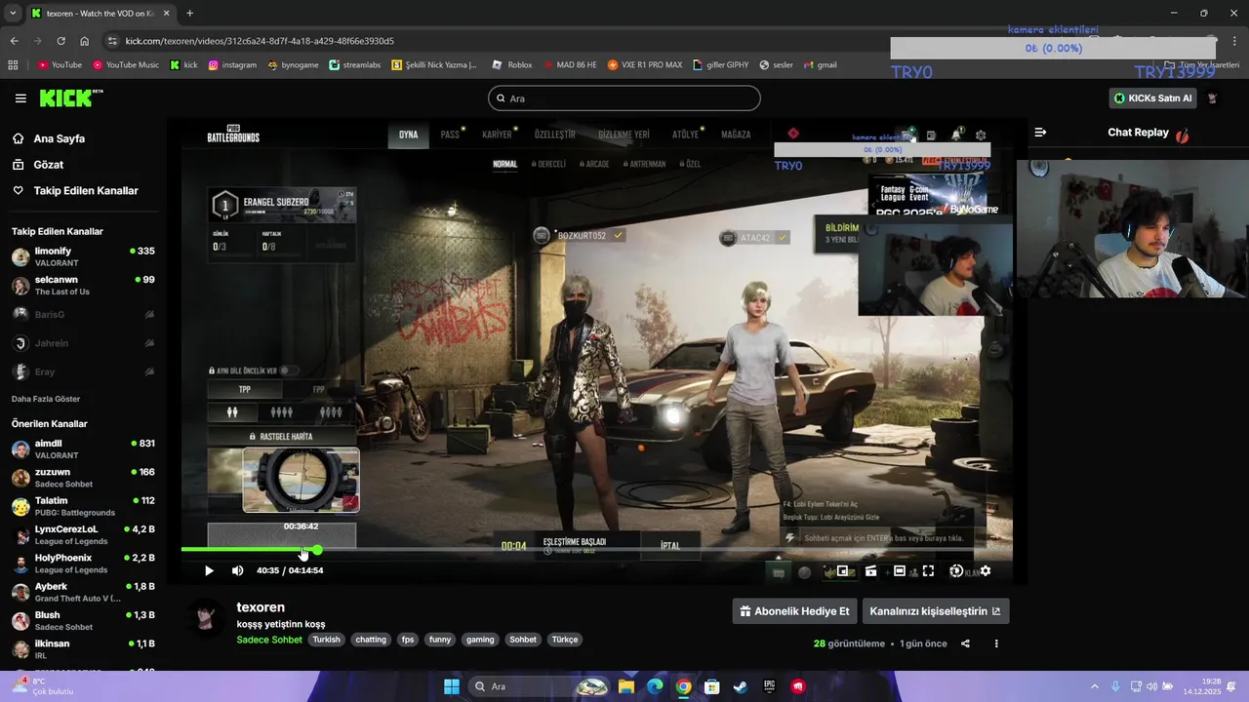Viewport: 1249px width, 702px height.
Task: Click the KICKs Satın Al button
Action: [1152, 98]
